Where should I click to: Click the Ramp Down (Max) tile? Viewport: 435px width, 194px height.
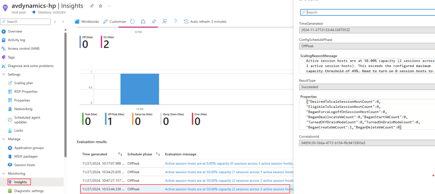click(172, 118)
